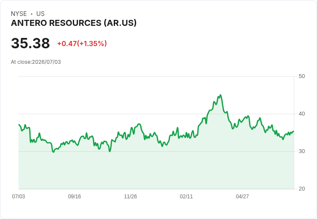
Task: Click the +0.47(+1.35%) price change
Action: click(82, 44)
